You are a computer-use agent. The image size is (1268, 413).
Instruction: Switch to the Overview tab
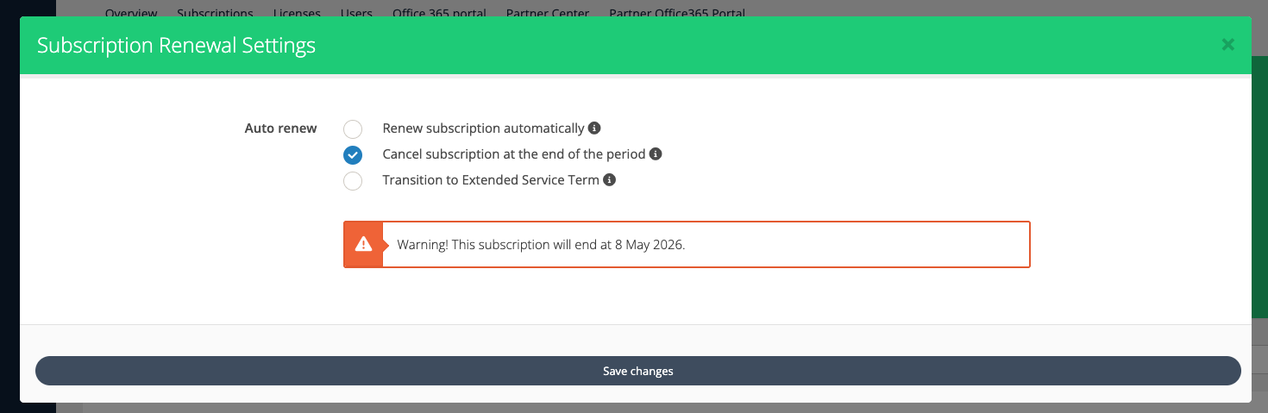tap(131, 12)
